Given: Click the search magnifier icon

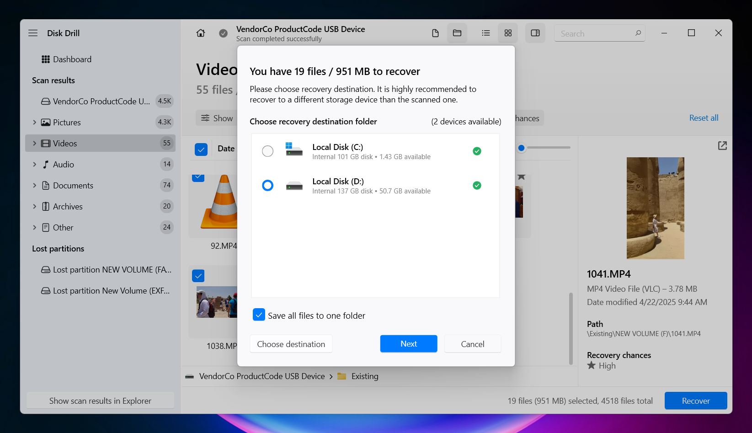Looking at the screenshot, I should pos(638,33).
